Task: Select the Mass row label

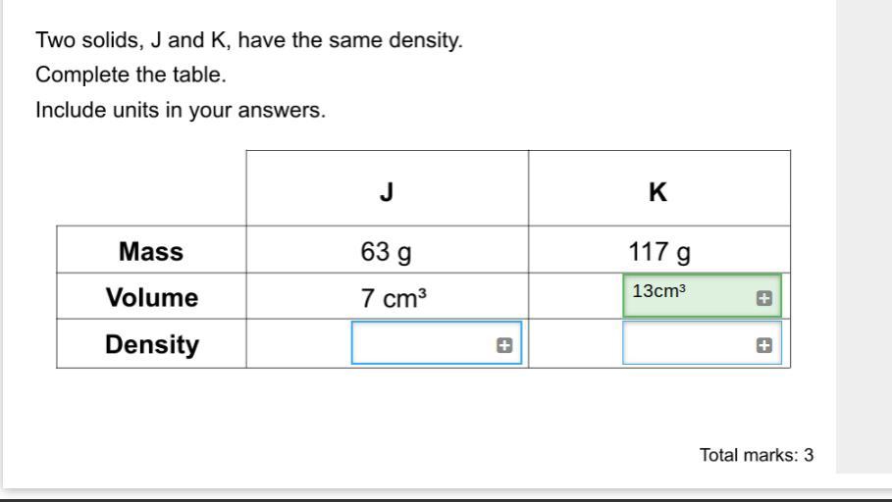Action: [x=151, y=250]
